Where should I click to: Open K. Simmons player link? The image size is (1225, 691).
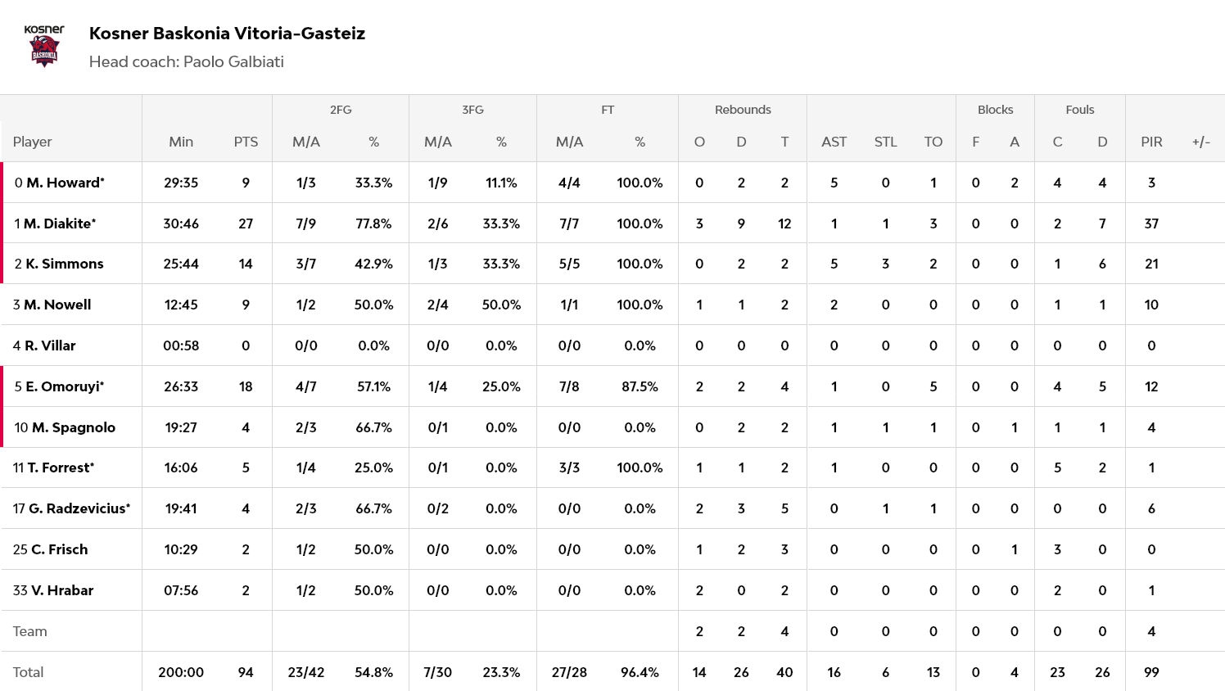[64, 264]
